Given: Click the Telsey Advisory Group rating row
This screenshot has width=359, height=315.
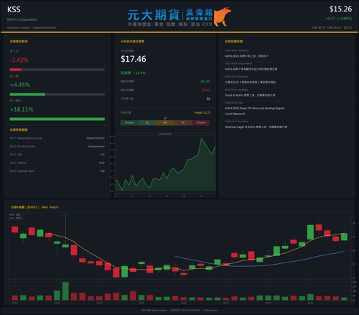Looking at the screenshot, I should (x=57, y=138).
